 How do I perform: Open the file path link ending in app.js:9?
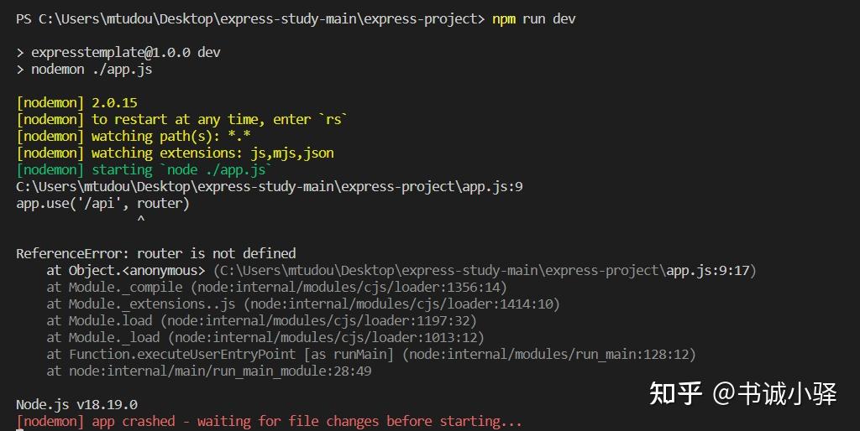coord(270,187)
